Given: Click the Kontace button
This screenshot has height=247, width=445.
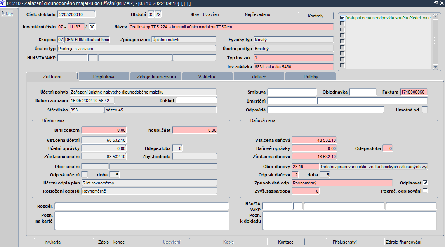Looking at the screenshot, I should [x=286, y=242].
